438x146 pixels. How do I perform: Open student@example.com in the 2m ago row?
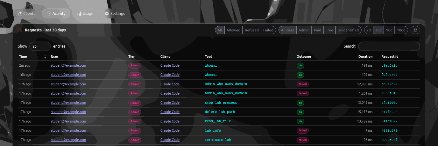point(68,66)
